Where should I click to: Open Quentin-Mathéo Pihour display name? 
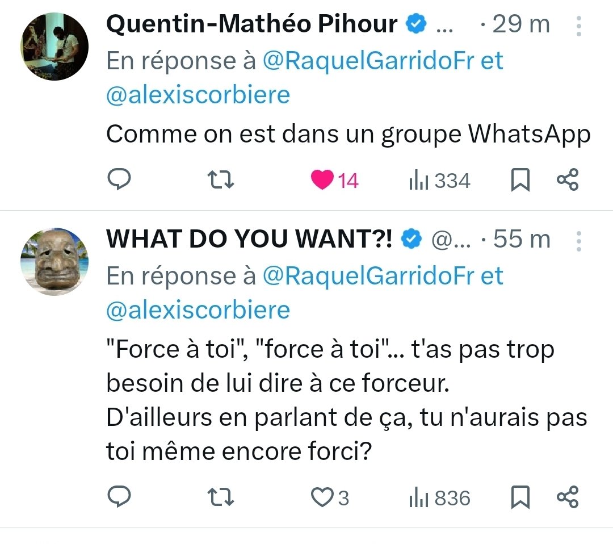[252, 24]
